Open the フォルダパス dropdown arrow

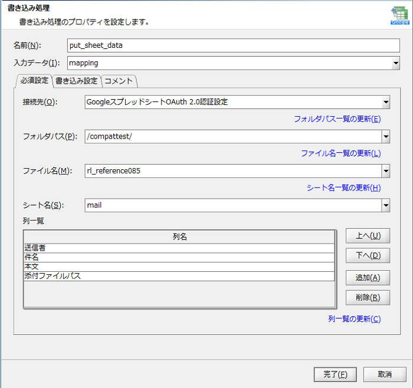385,137
